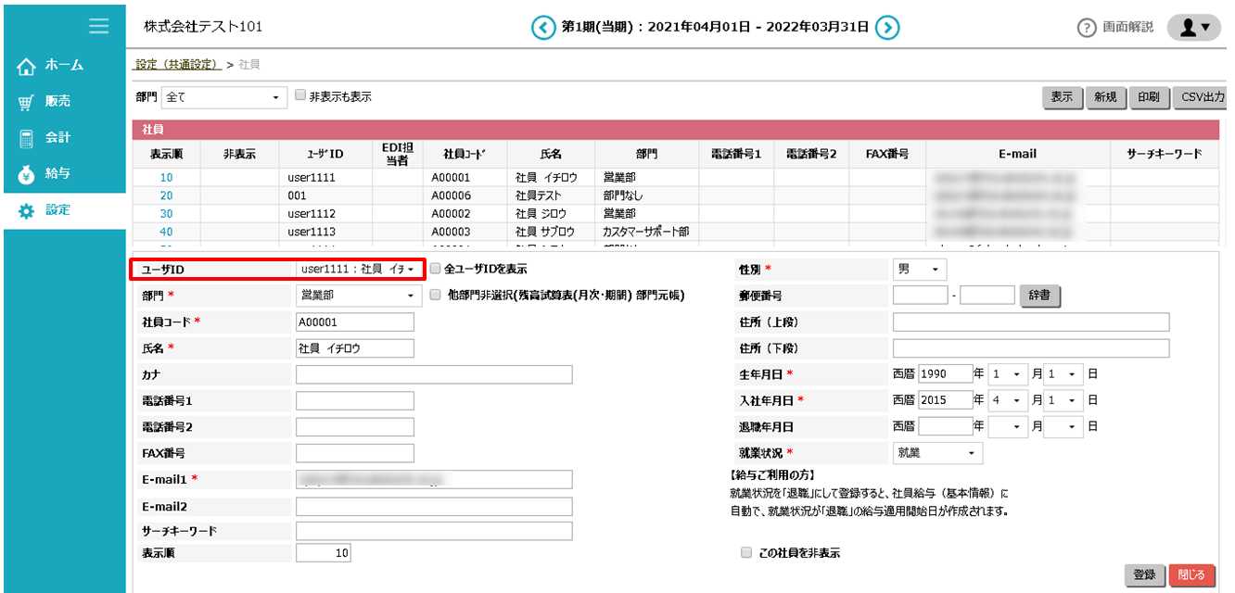Open the 就業状況 dropdown showing 就業
1235x593 pixels.
(936, 453)
